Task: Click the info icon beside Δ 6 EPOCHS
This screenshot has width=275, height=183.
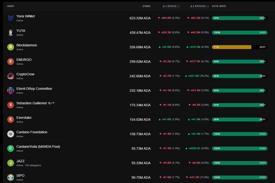Action: (208, 6)
